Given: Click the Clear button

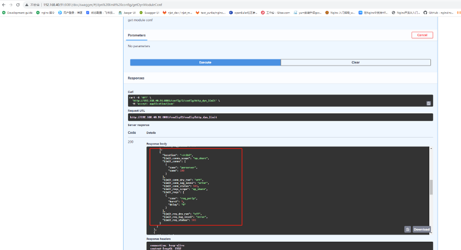Looking at the screenshot, I should pyautogui.click(x=356, y=62).
